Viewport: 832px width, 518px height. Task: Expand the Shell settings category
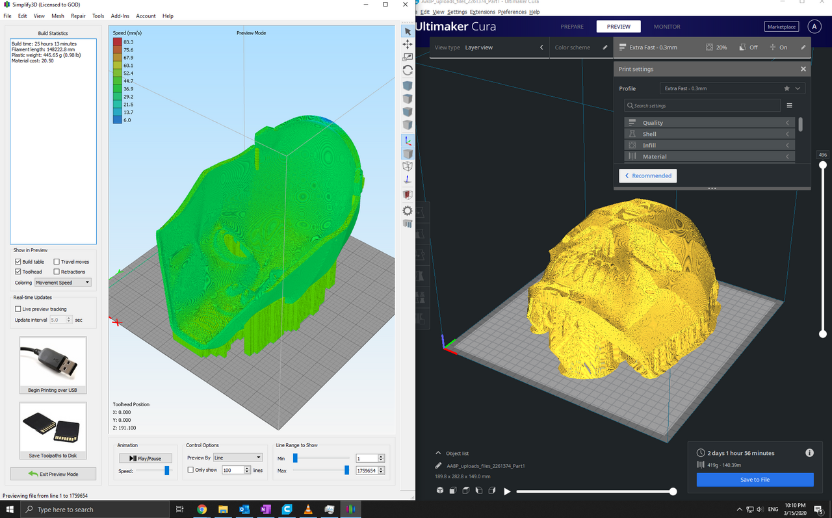coord(710,134)
